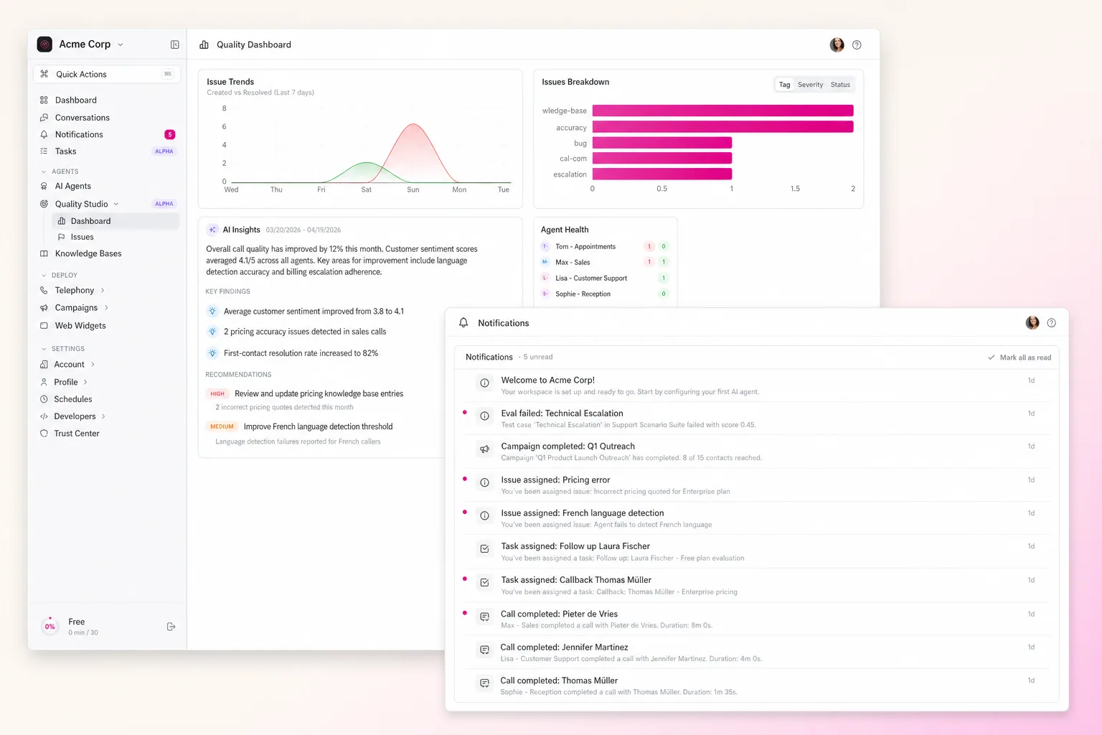This screenshot has width=1102, height=735.
Task: Expand the Campaigns submenu chevron
Action: click(x=106, y=308)
